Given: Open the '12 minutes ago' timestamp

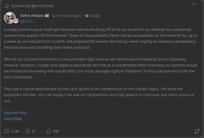Looking at the screenshot, I should [66, 16].
